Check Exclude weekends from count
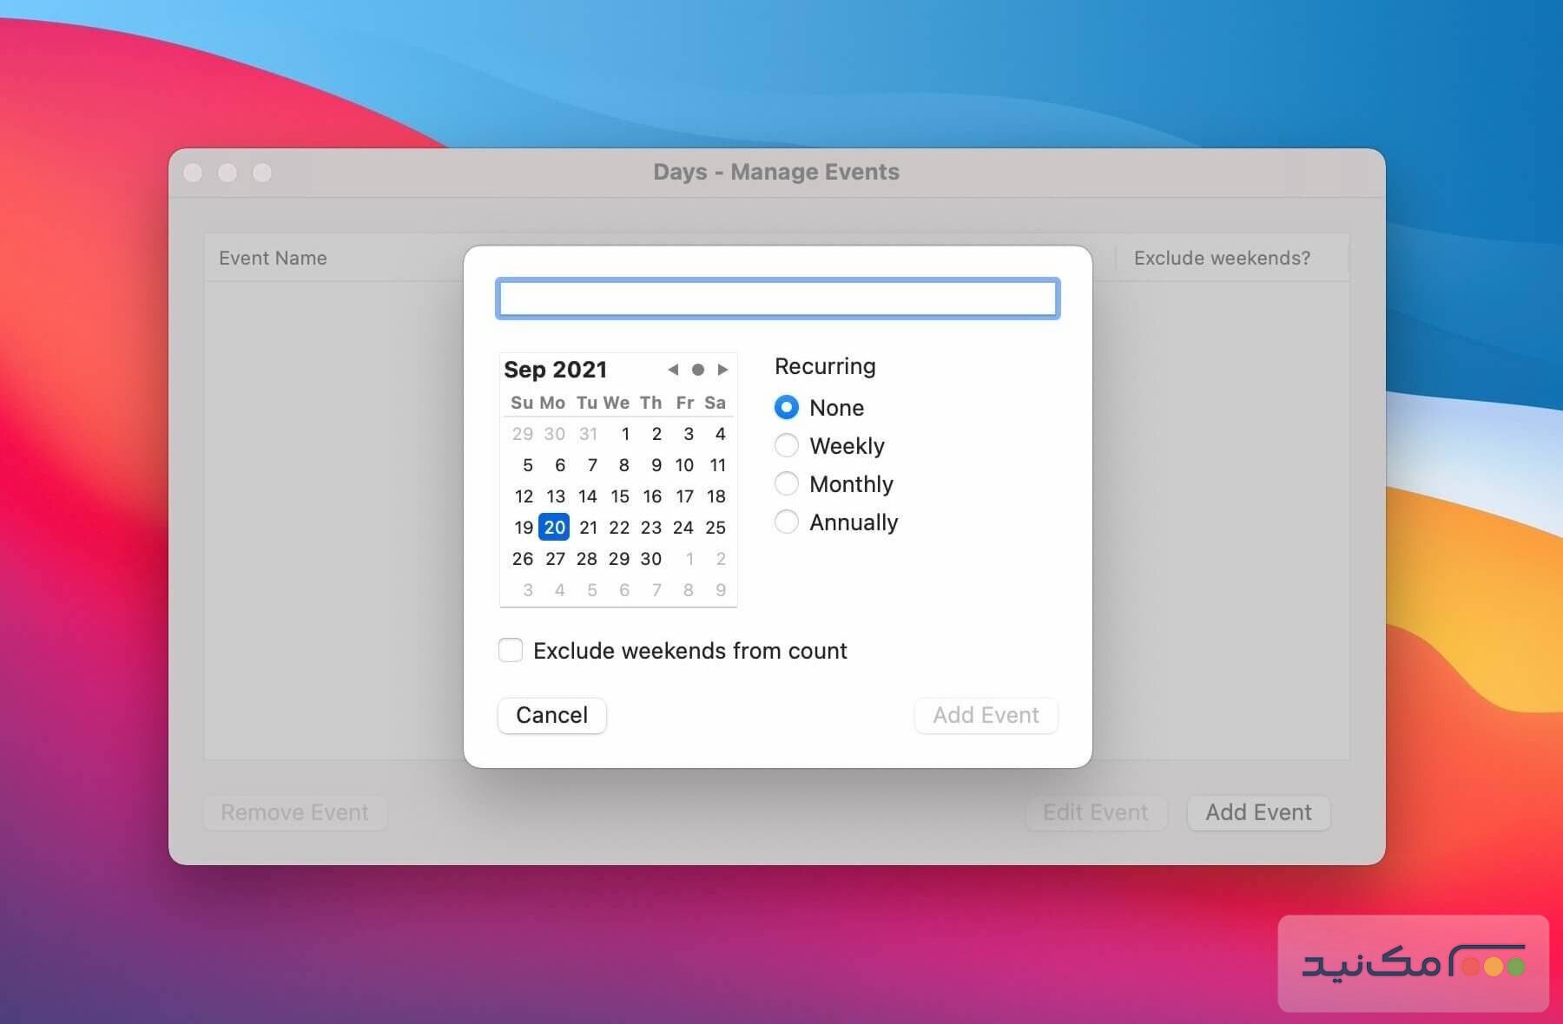The width and height of the screenshot is (1563, 1024). pos(510,650)
